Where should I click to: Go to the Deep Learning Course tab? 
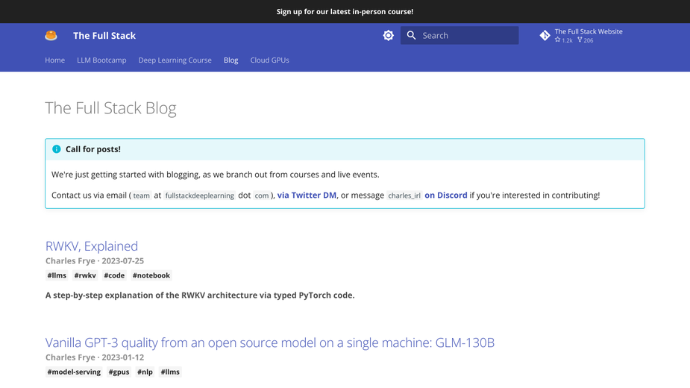175,60
